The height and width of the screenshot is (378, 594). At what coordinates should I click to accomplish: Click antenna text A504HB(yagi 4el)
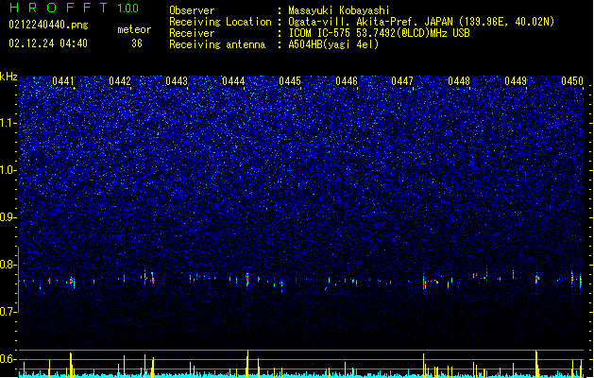pyautogui.click(x=333, y=44)
